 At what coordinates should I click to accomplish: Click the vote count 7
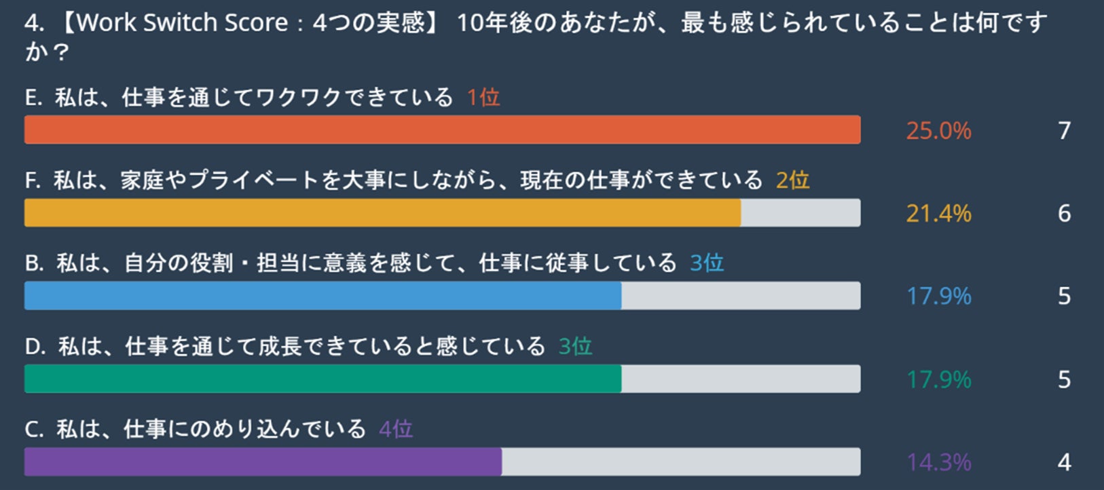[x=1065, y=130]
